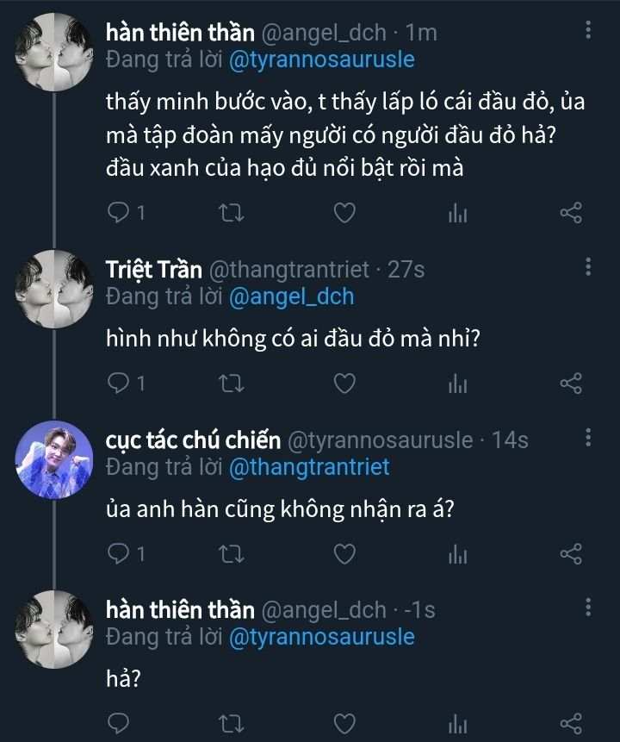Screen dimensions: 620x742
Task: Like Triệt Trần's tweet
Action: pos(344,383)
